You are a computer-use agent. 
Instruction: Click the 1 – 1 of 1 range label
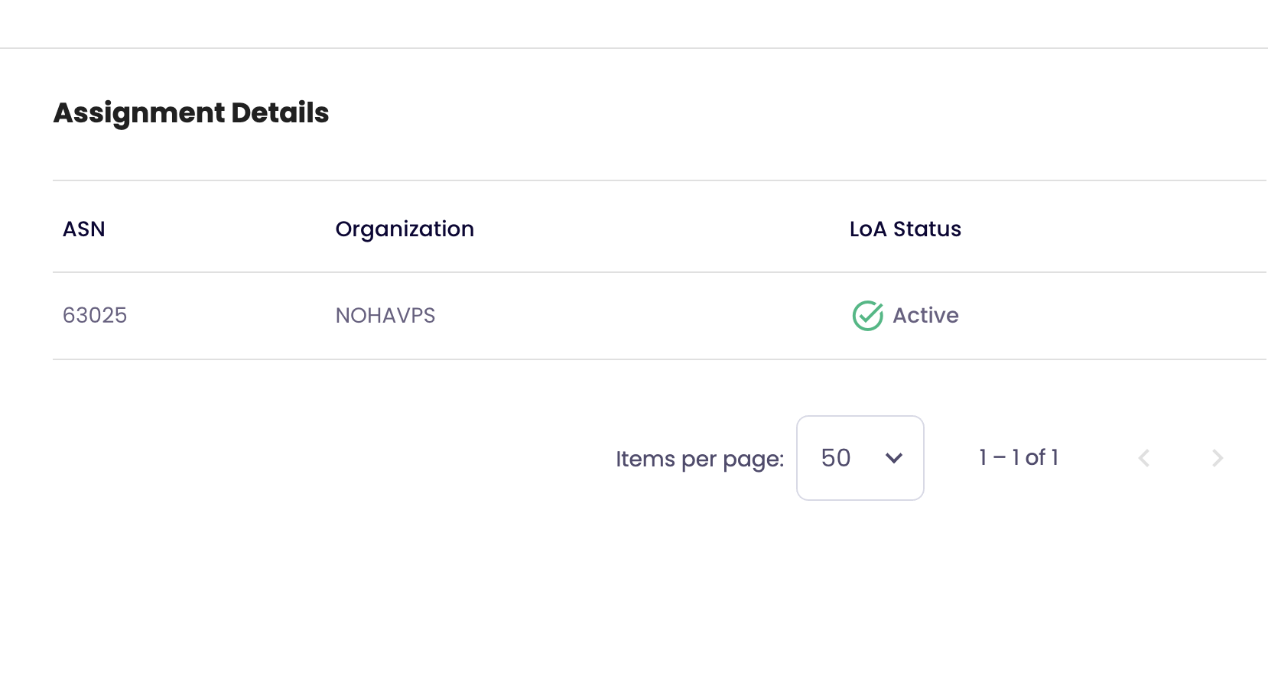point(1019,458)
